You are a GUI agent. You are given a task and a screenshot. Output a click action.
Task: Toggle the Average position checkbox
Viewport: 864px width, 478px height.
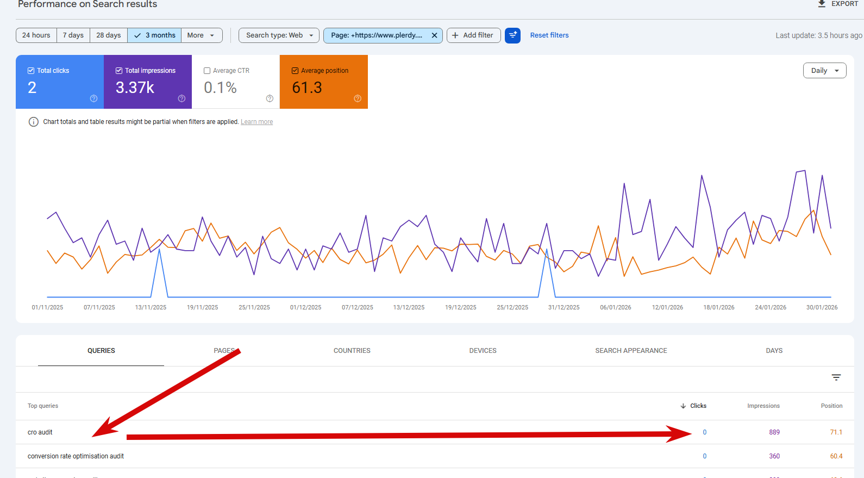[295, 71]
